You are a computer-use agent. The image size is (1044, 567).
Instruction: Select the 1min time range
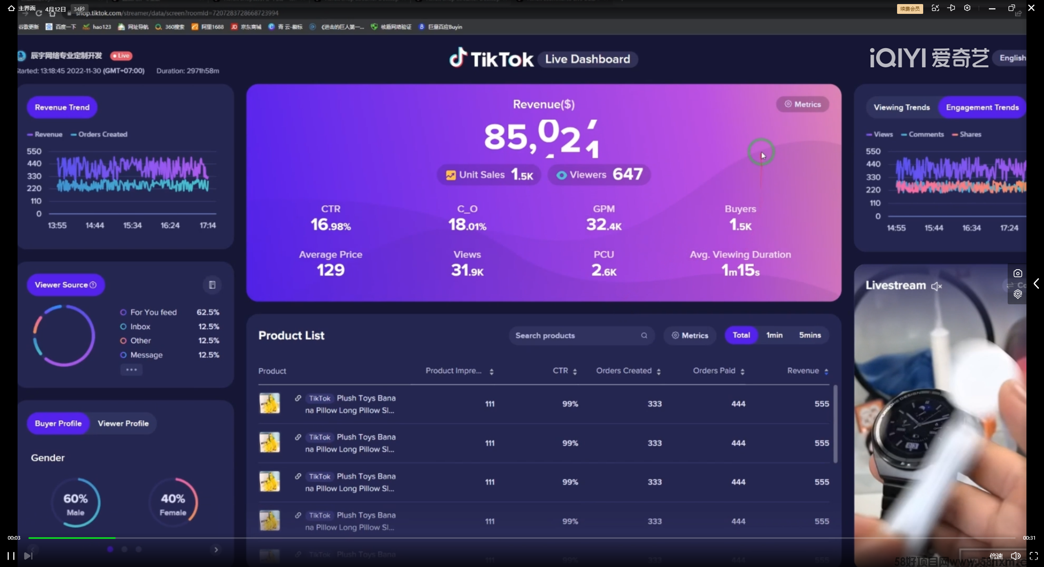coord(774,335)
